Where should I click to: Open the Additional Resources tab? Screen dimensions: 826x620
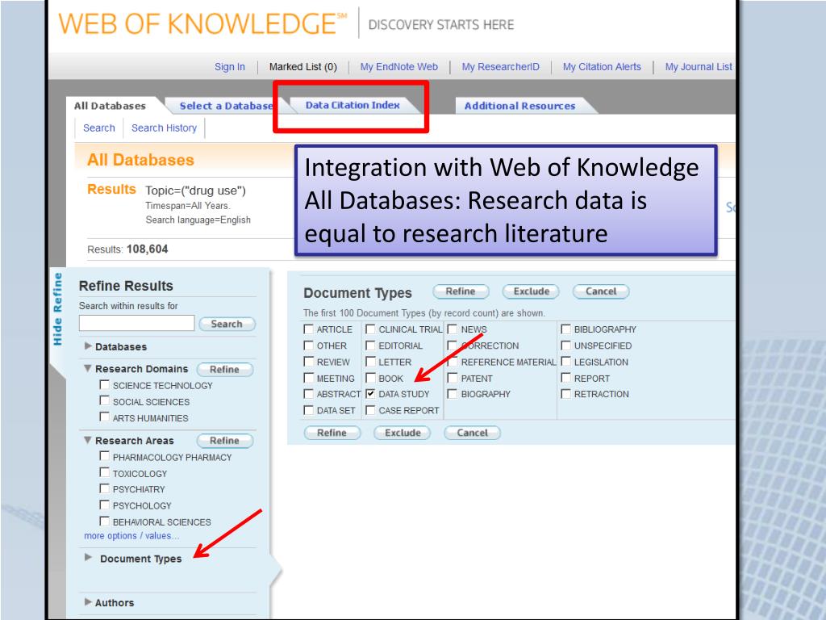pos(519,106)
